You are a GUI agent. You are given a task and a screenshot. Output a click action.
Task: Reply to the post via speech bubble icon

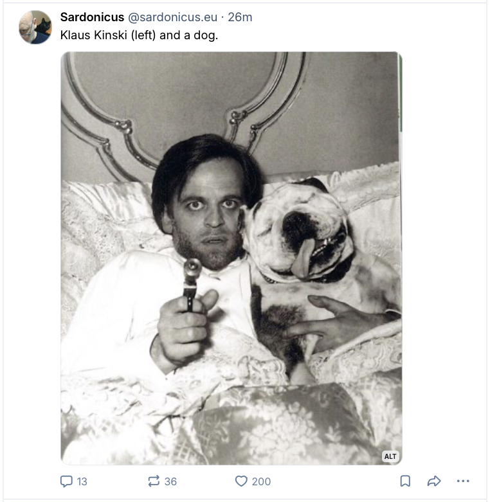(x=66, y=481)
